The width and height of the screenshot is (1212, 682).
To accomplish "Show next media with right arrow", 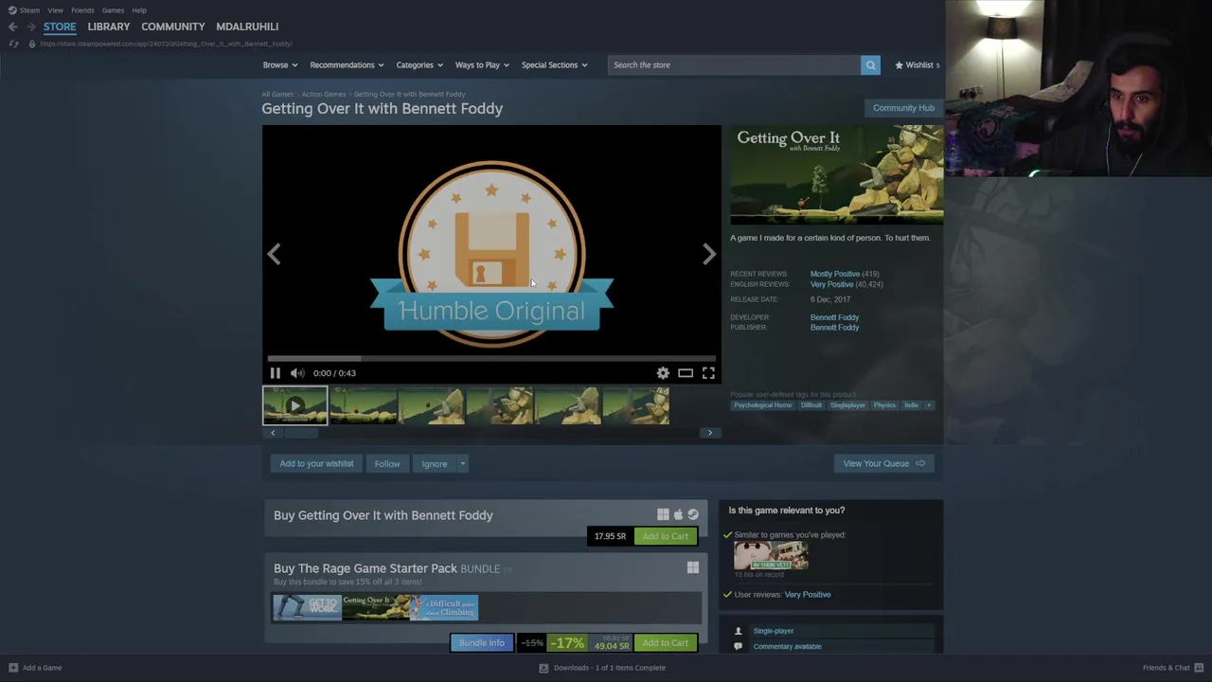I will (709, 254).
